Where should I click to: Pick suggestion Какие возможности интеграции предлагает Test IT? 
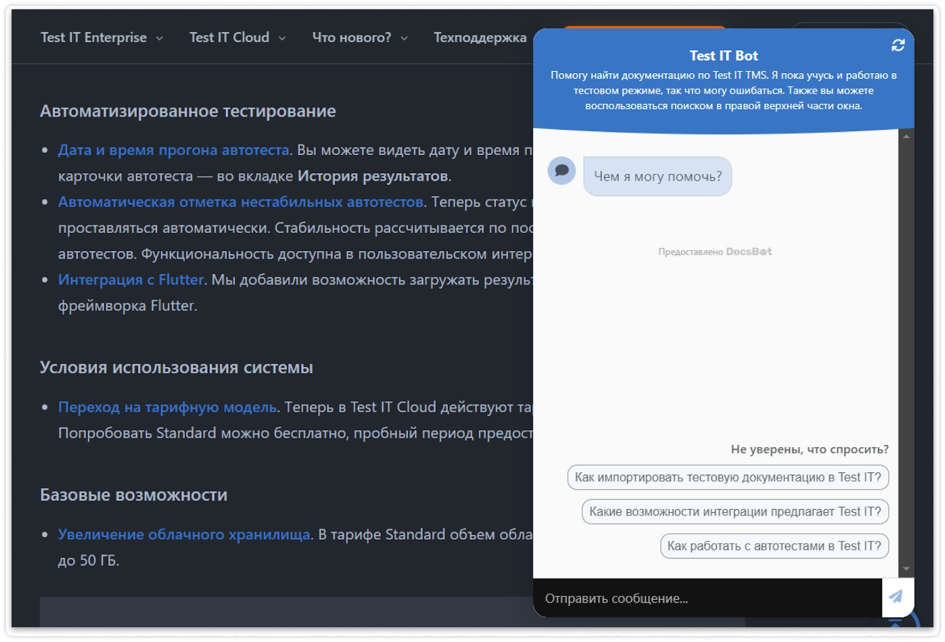click(x=735, y=511)
